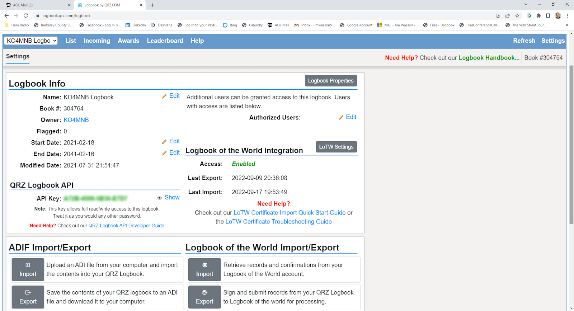Click the pencil icon beside End Date
Viewport: 574px width, 311px height.
click(x=164, y=153)
